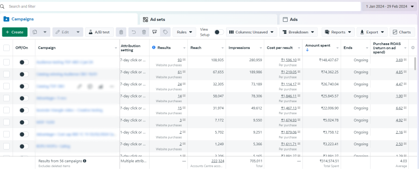Sort by Cost per result column header
The height and width of the screenshot is (169, 419).
(x=280, y=48)
